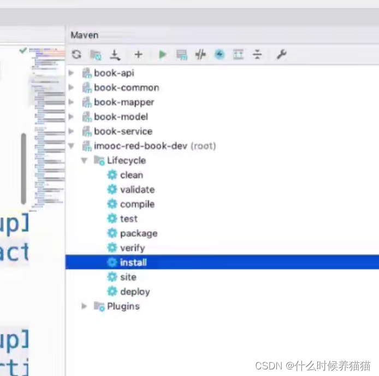Click the book-service label
The height and width of the screenshot is (376, 379).
tap(123, 131)
